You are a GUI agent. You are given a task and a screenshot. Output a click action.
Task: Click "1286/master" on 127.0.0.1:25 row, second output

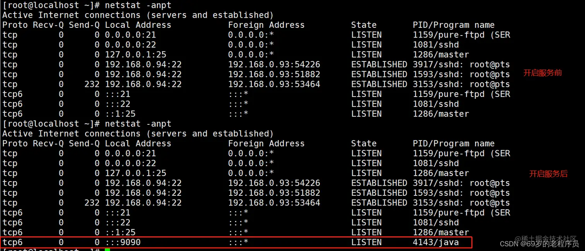point(441,173)
